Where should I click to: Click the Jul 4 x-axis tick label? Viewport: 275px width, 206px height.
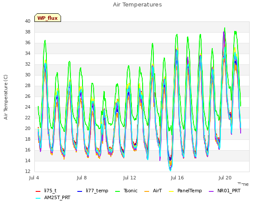point(34,178)
